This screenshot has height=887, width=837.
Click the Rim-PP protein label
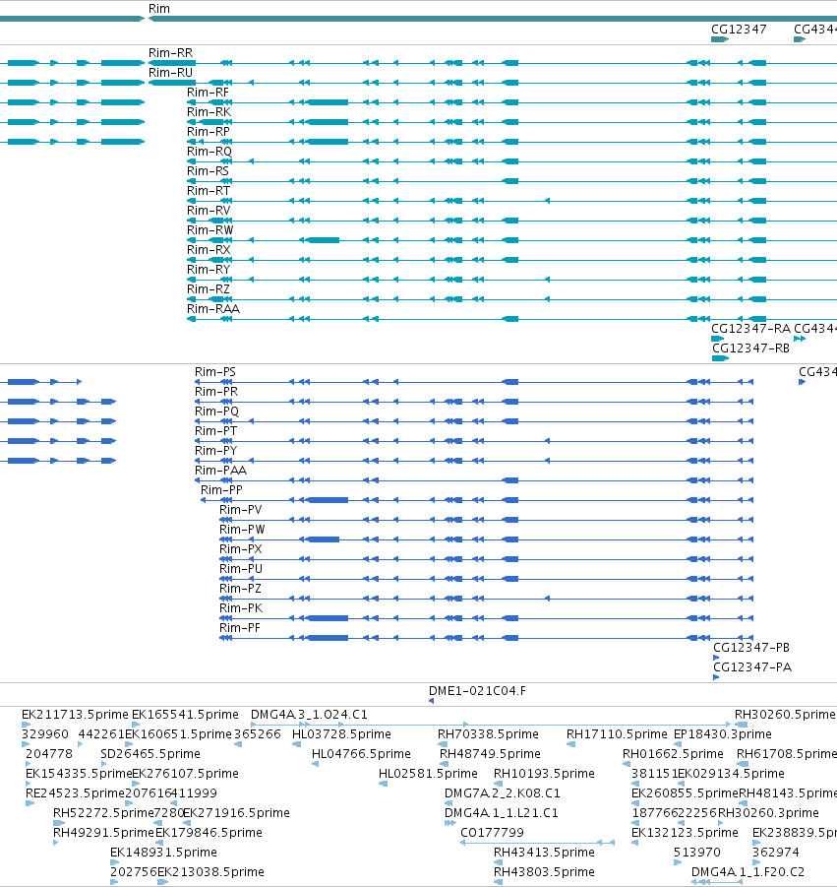pos(221,490)
